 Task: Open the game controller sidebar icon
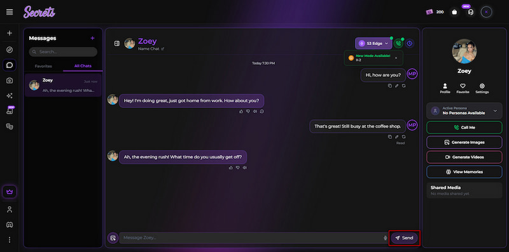10,225
